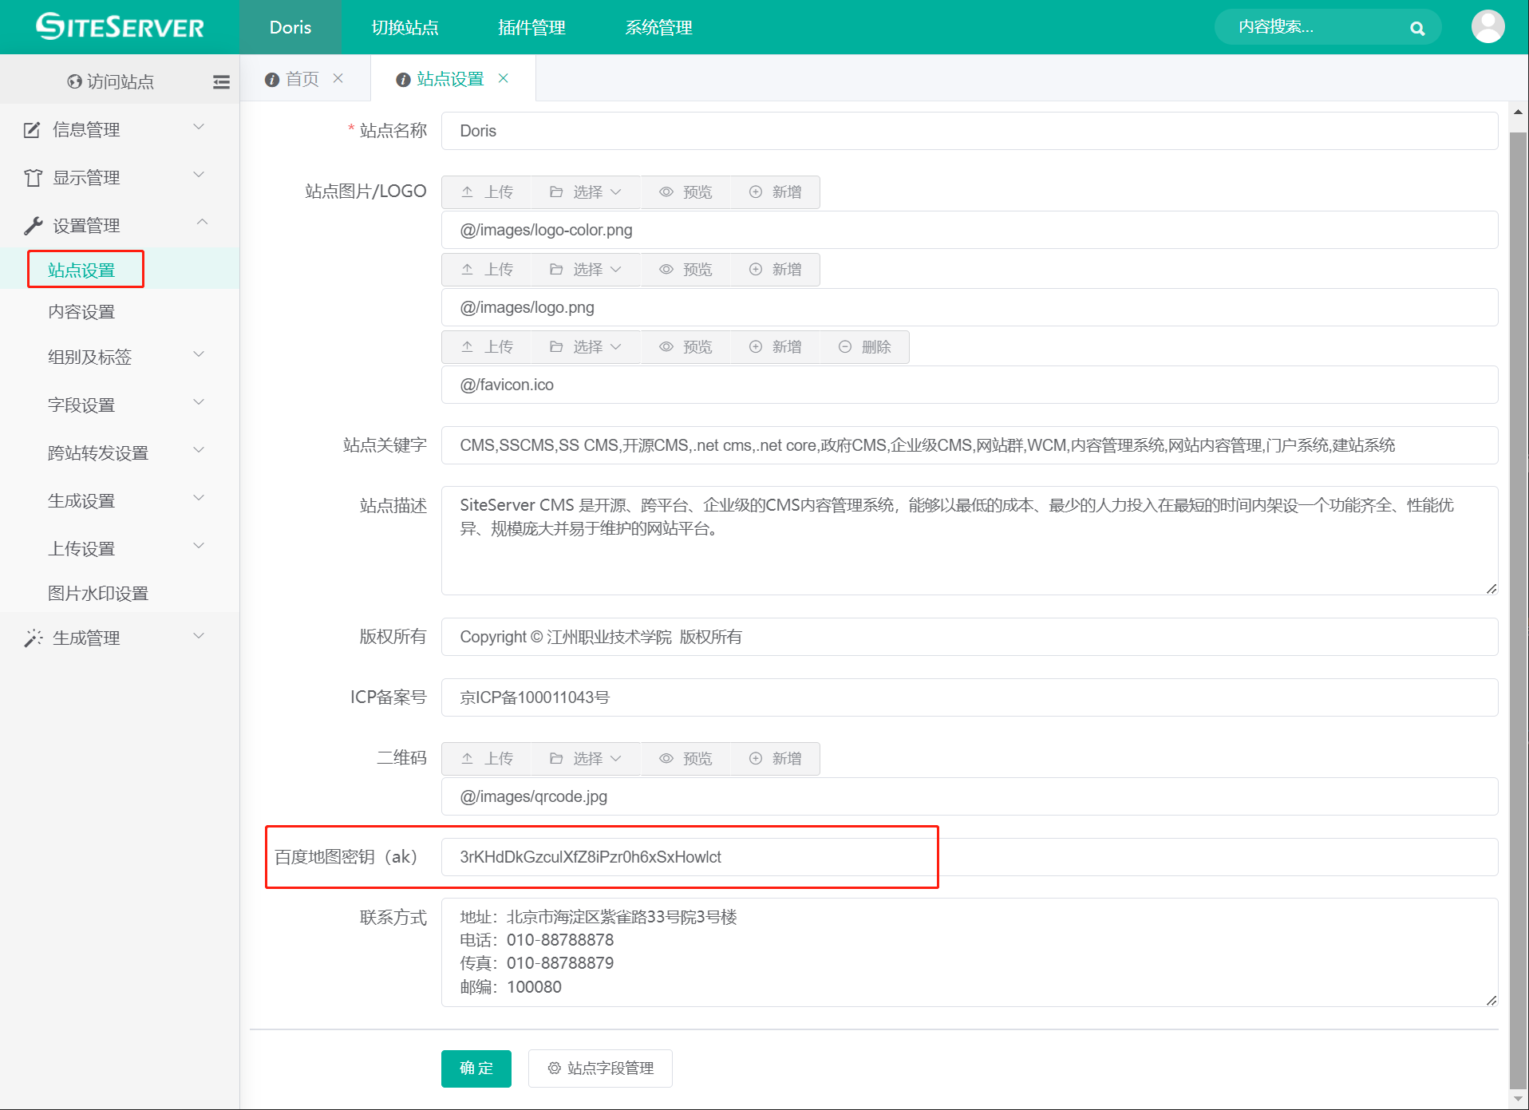Click the 确定 confirm button
The width and height of the screenshot is (1529, 1110).
pyautogui.click(x=476, y=1069)
